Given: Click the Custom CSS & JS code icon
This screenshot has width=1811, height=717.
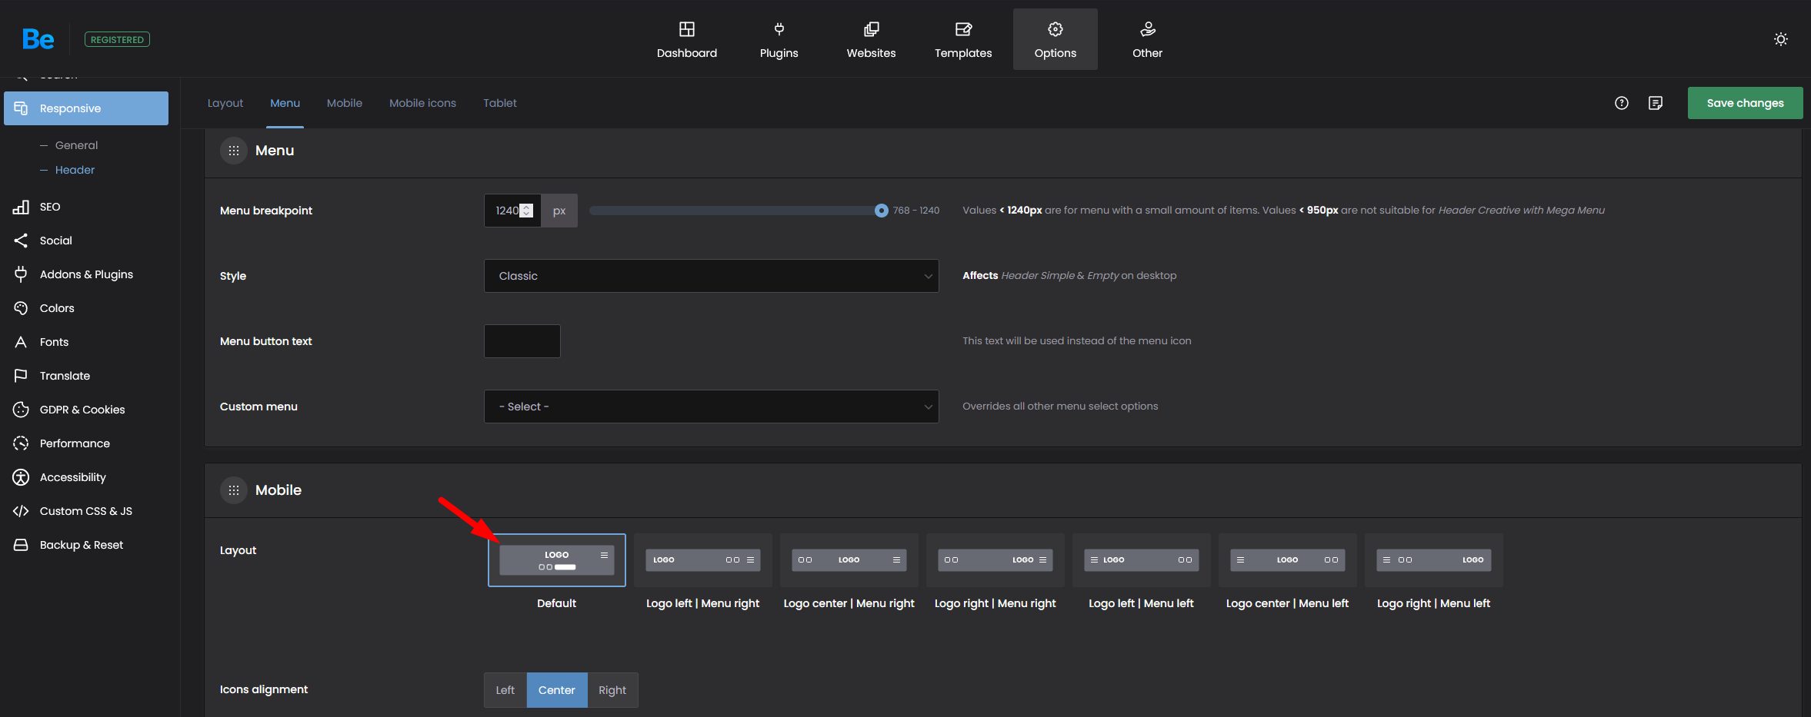Looking at the screenshot, I should click(x=21, y=511).
